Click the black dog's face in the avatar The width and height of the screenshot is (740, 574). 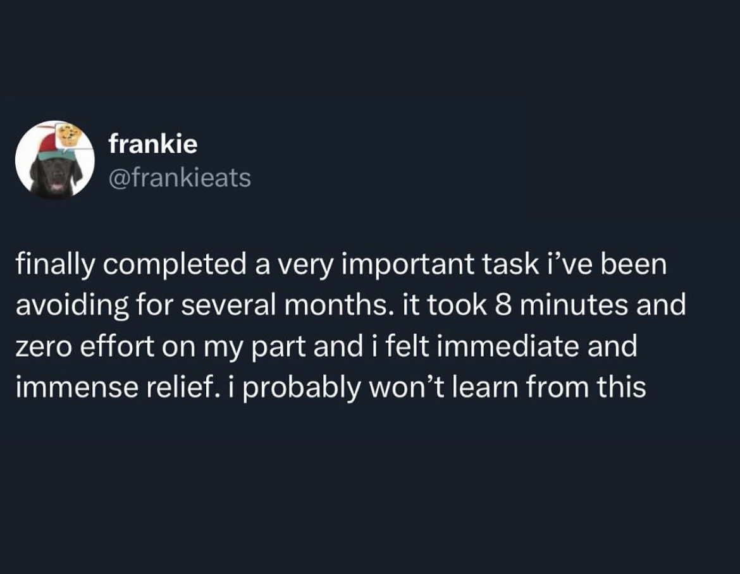point(55,175)
